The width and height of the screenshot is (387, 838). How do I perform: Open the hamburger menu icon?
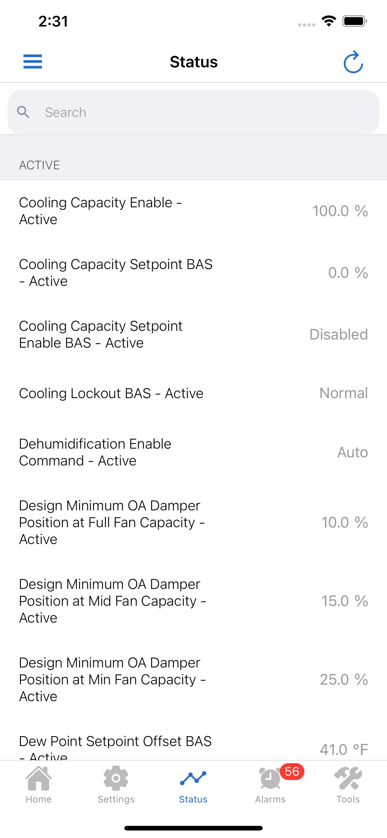point(32,61)
